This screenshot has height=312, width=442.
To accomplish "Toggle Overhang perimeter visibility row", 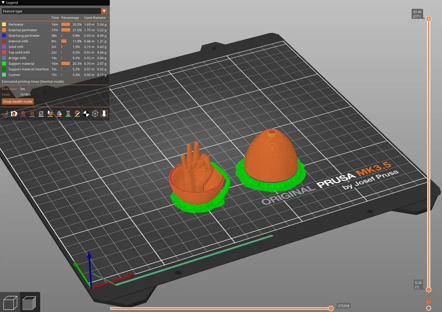I will point(55,36).
